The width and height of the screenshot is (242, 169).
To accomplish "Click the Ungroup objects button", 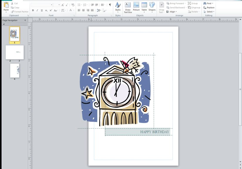I will pos(194,7).
